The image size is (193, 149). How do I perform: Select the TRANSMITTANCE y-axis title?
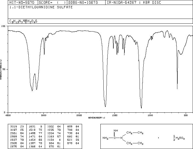pos(1,70)
